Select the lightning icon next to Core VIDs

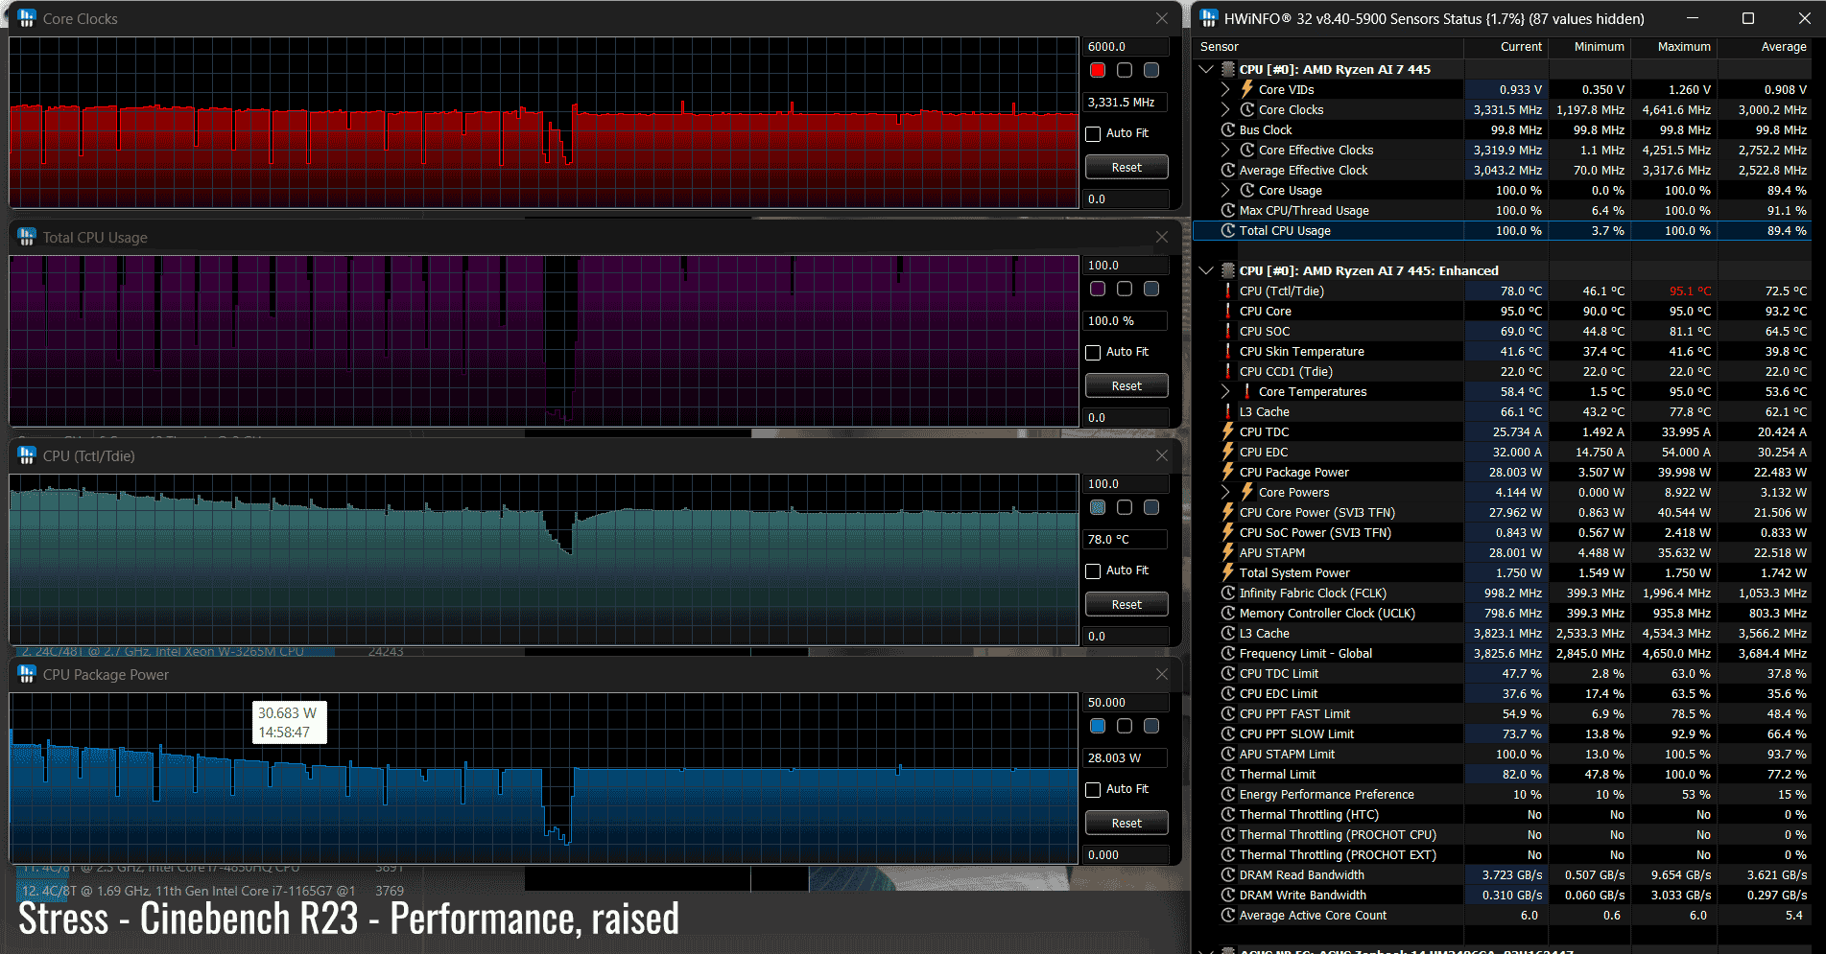pos(1247,89)
